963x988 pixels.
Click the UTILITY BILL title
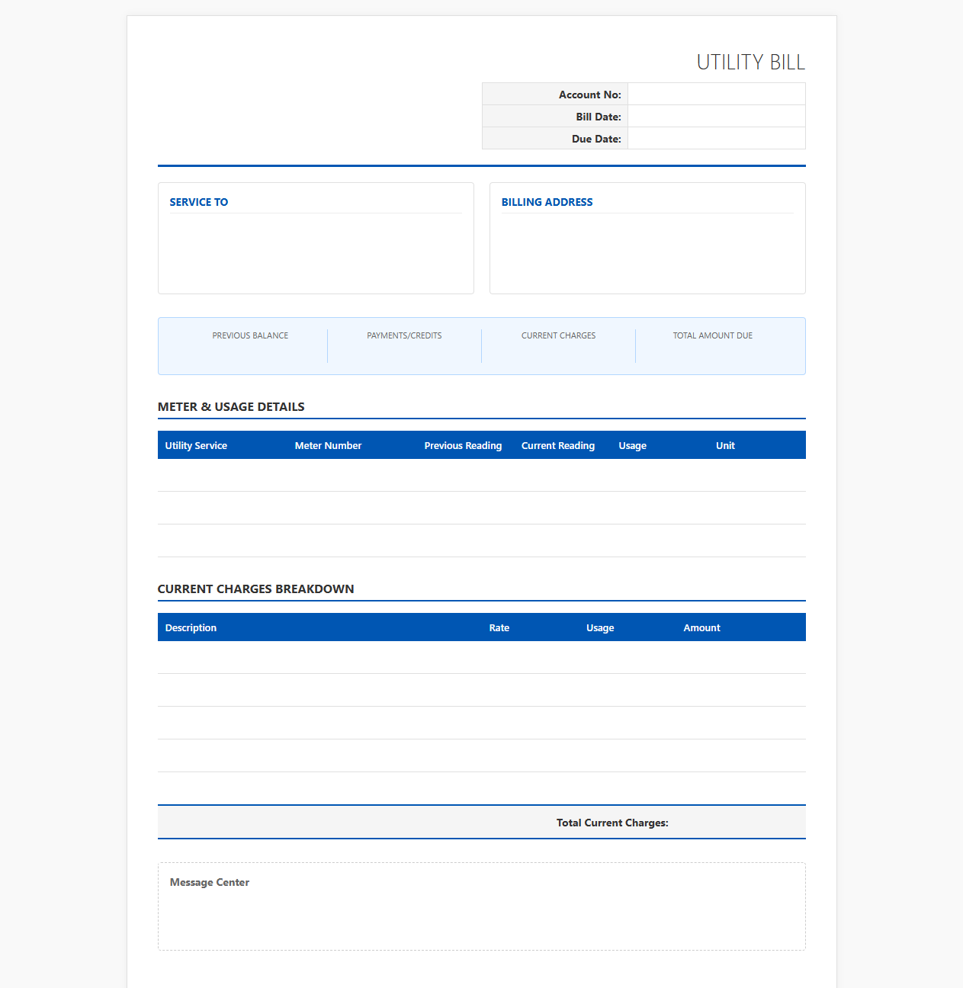751,63
